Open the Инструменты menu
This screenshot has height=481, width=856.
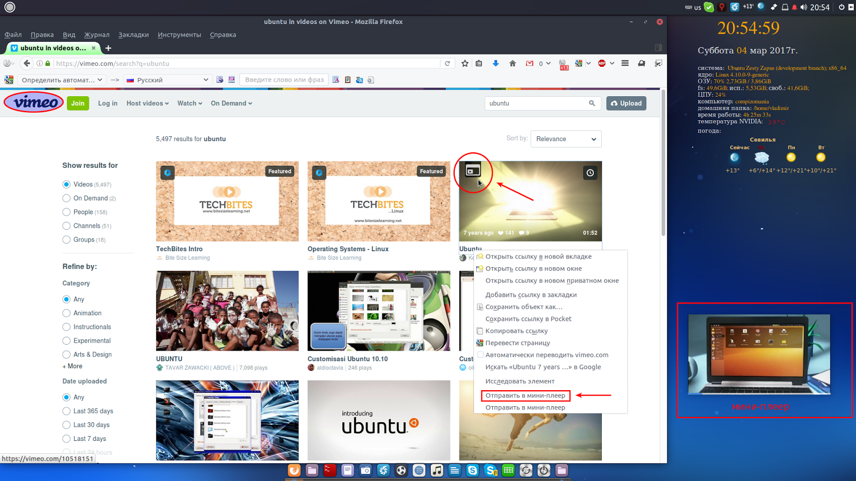coord(179,35)
